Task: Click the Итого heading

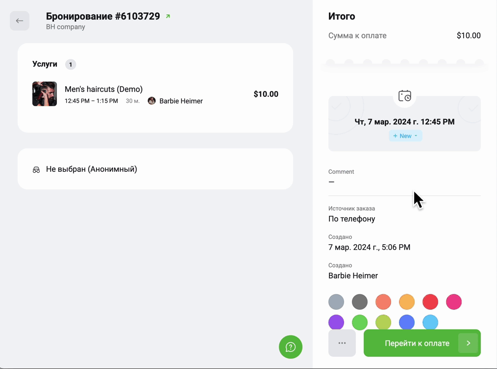Action: [342, 16]
